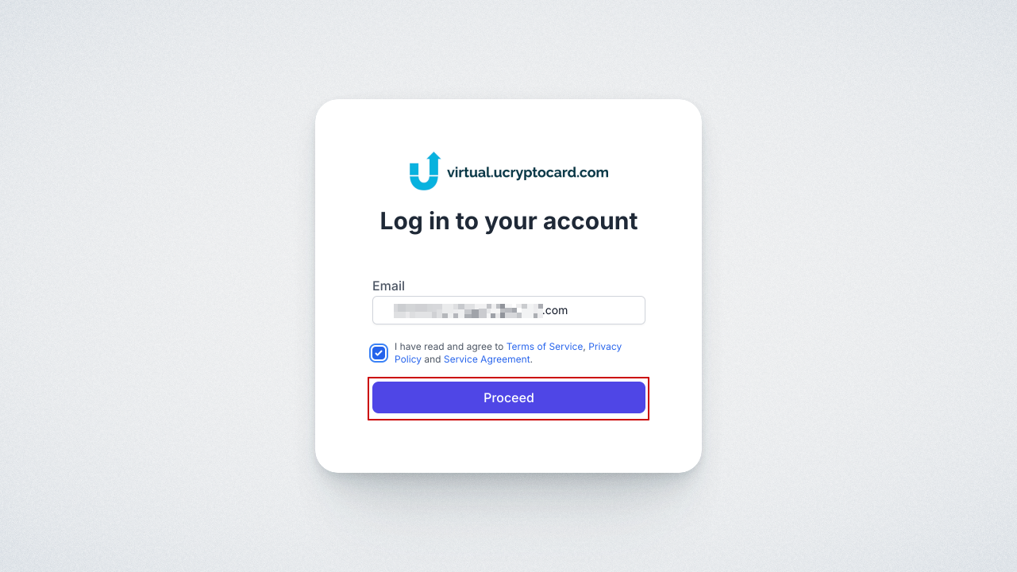Click the upward arrow tip of the logo
Viewport: 1017px width, 572px height.
pyautogui.click(x=433, y=157)
